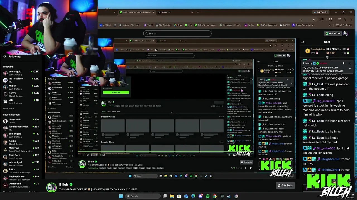Open The Pirate Bay bookmark
Image resolution: width=357 pixels, height=200 pixels.
point(163,25)
